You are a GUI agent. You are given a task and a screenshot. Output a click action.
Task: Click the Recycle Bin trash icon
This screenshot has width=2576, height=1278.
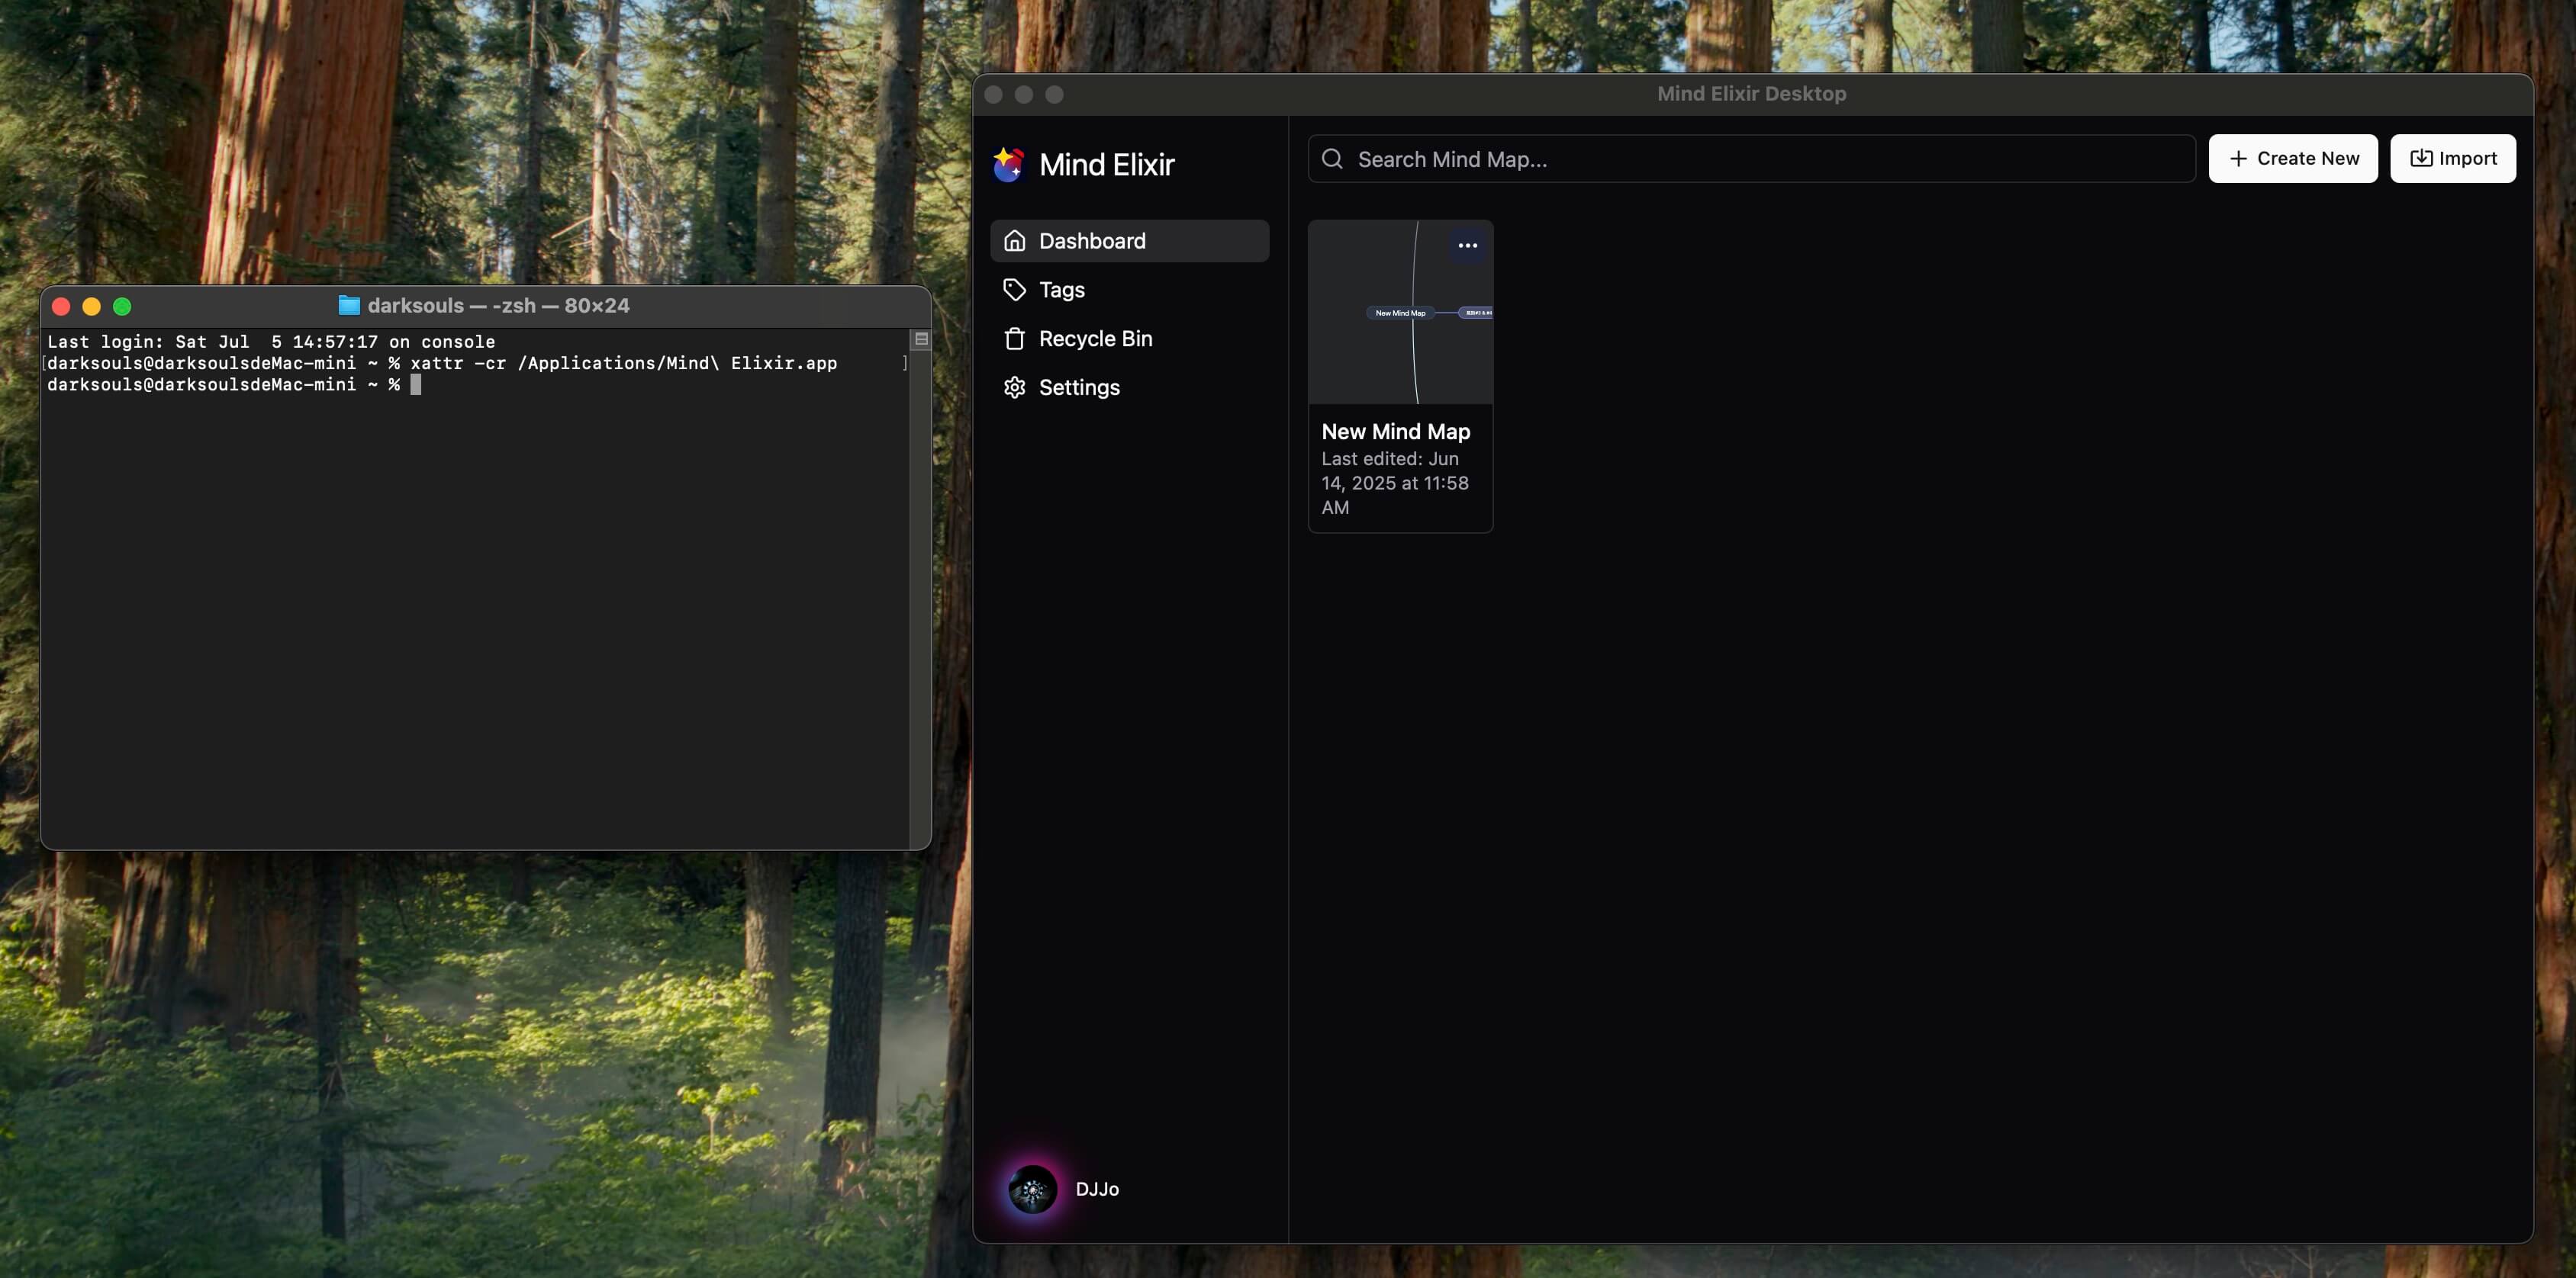[x=1014, y=339]
